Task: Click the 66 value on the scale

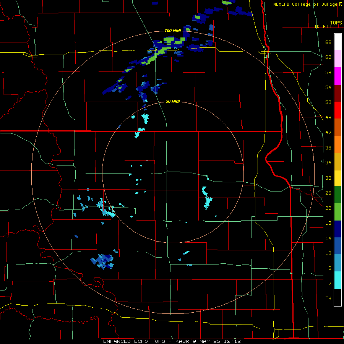Action: click(x=328, y=42)
